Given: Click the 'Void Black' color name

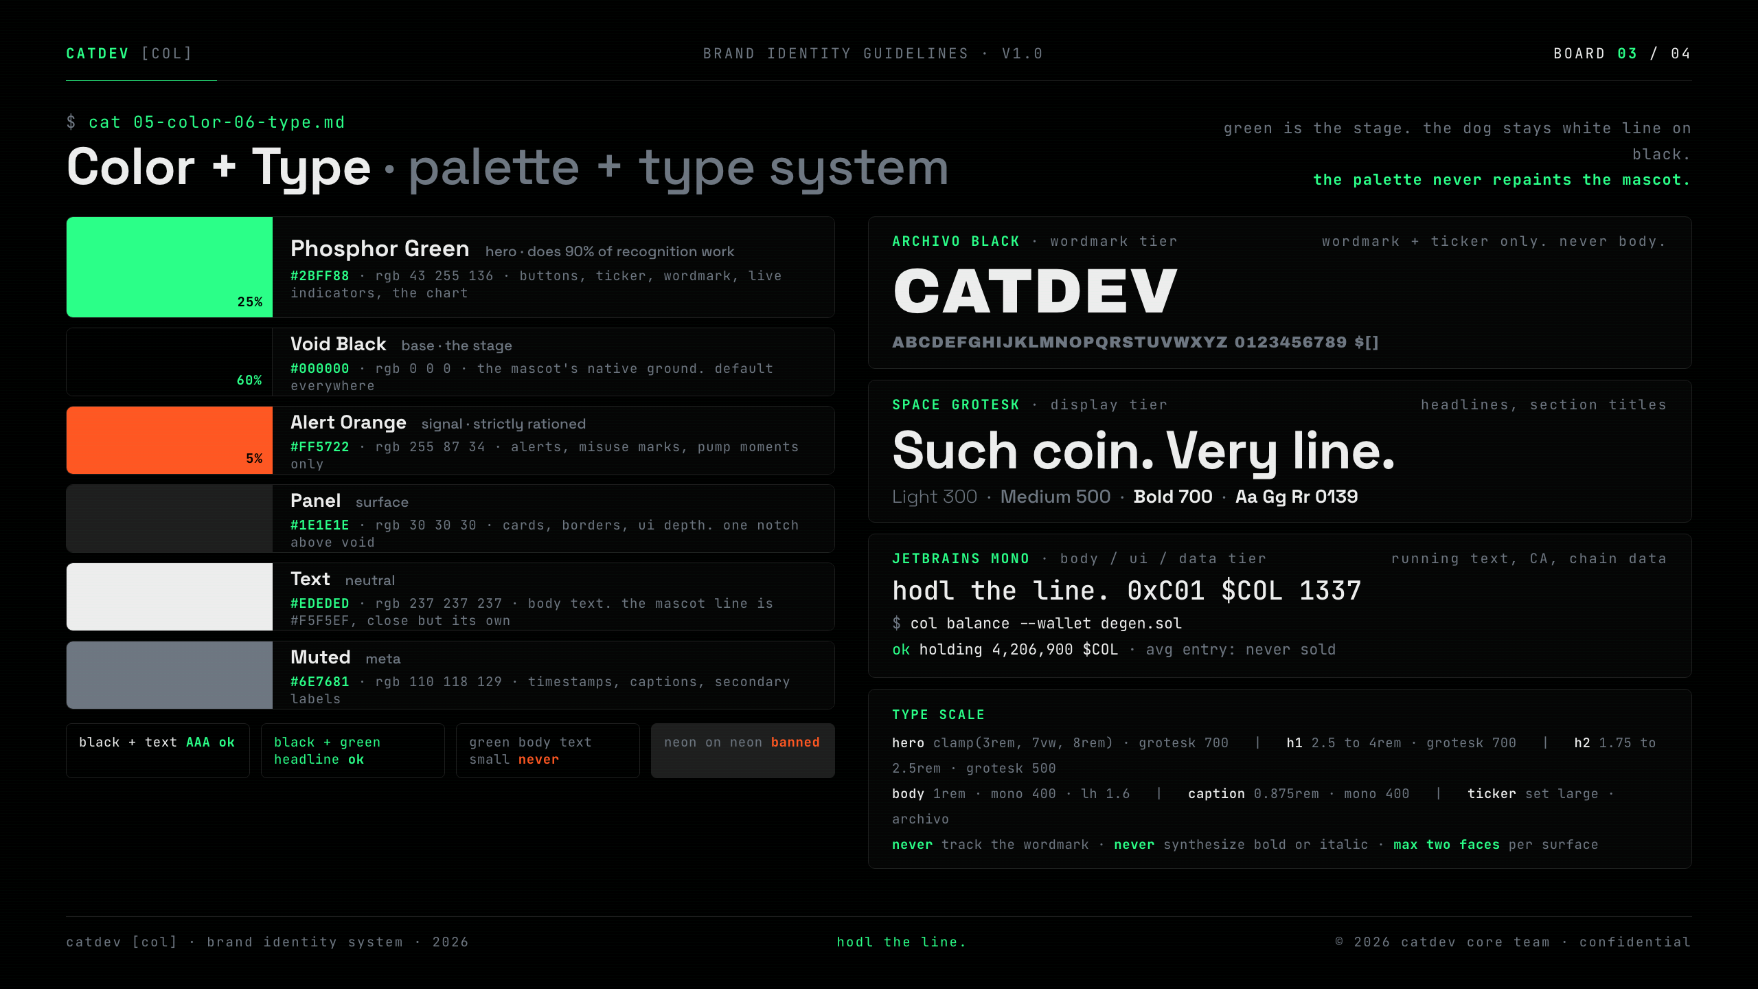Looking at the screenshot, I should click(338, 344).
